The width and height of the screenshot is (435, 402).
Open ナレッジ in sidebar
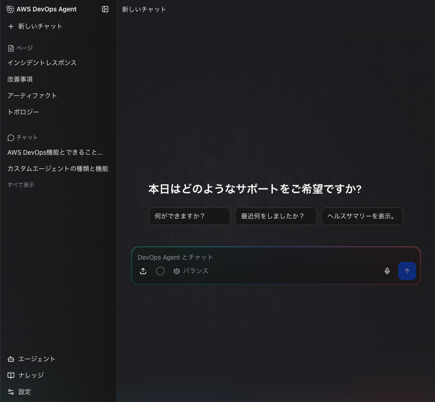click(x=26, y=376)
